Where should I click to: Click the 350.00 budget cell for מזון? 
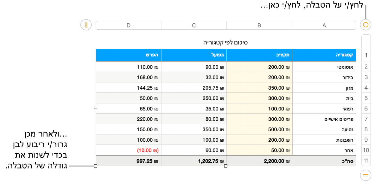tap(259, 88)
